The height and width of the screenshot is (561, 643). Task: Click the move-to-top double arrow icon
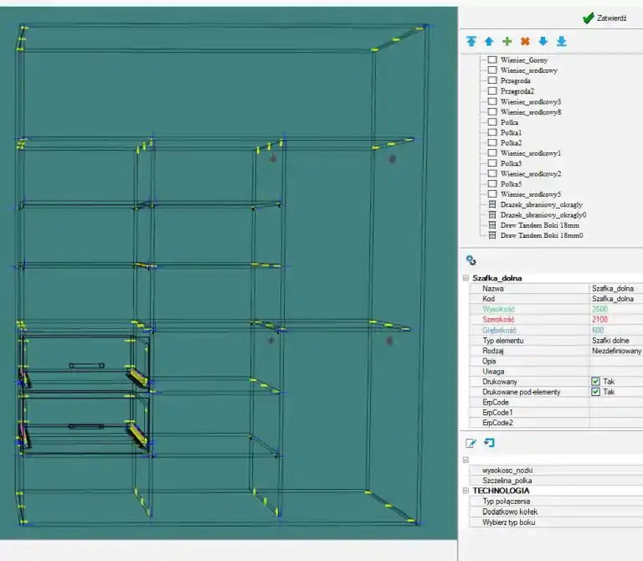point(471,41)
